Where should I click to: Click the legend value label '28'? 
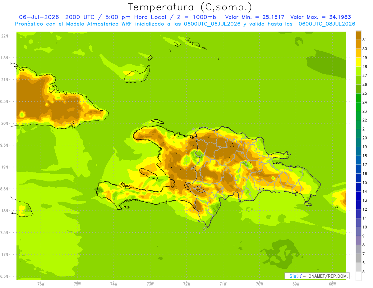pos(365,66)
